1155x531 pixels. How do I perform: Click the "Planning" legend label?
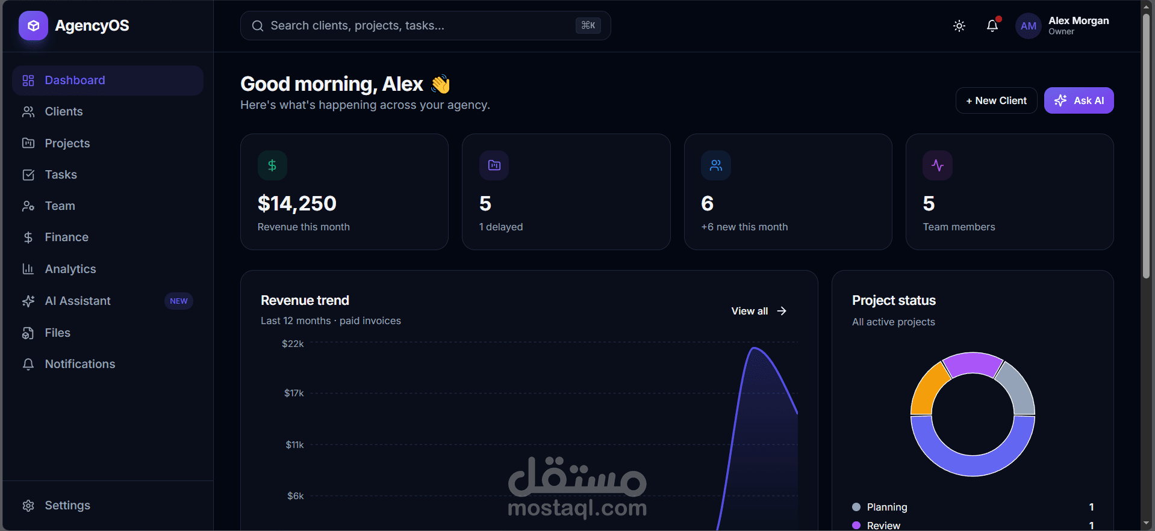tap(887, 507)
